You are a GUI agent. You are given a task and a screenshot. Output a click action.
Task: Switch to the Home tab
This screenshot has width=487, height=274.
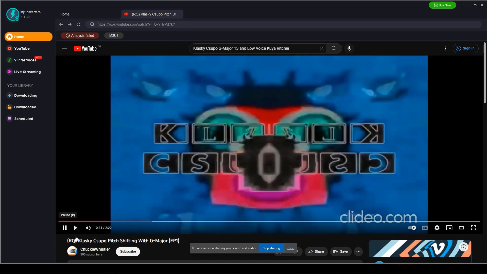[x=65, y=14]
